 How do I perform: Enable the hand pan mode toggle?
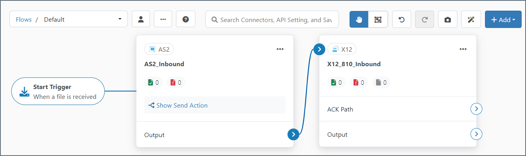tap(359, 19)
